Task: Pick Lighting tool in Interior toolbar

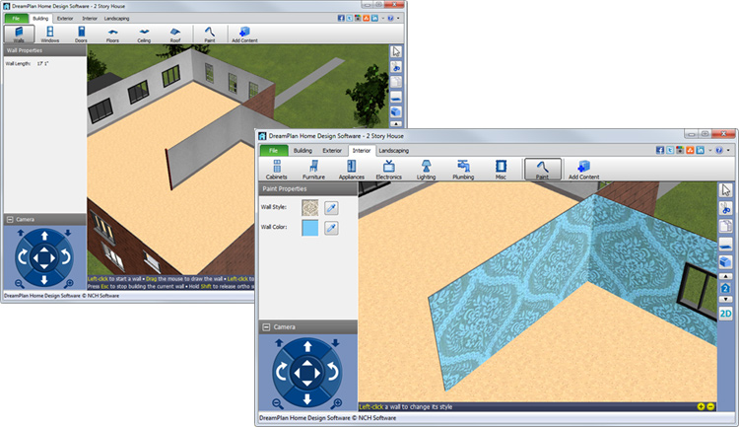Action: click(426, 170)
